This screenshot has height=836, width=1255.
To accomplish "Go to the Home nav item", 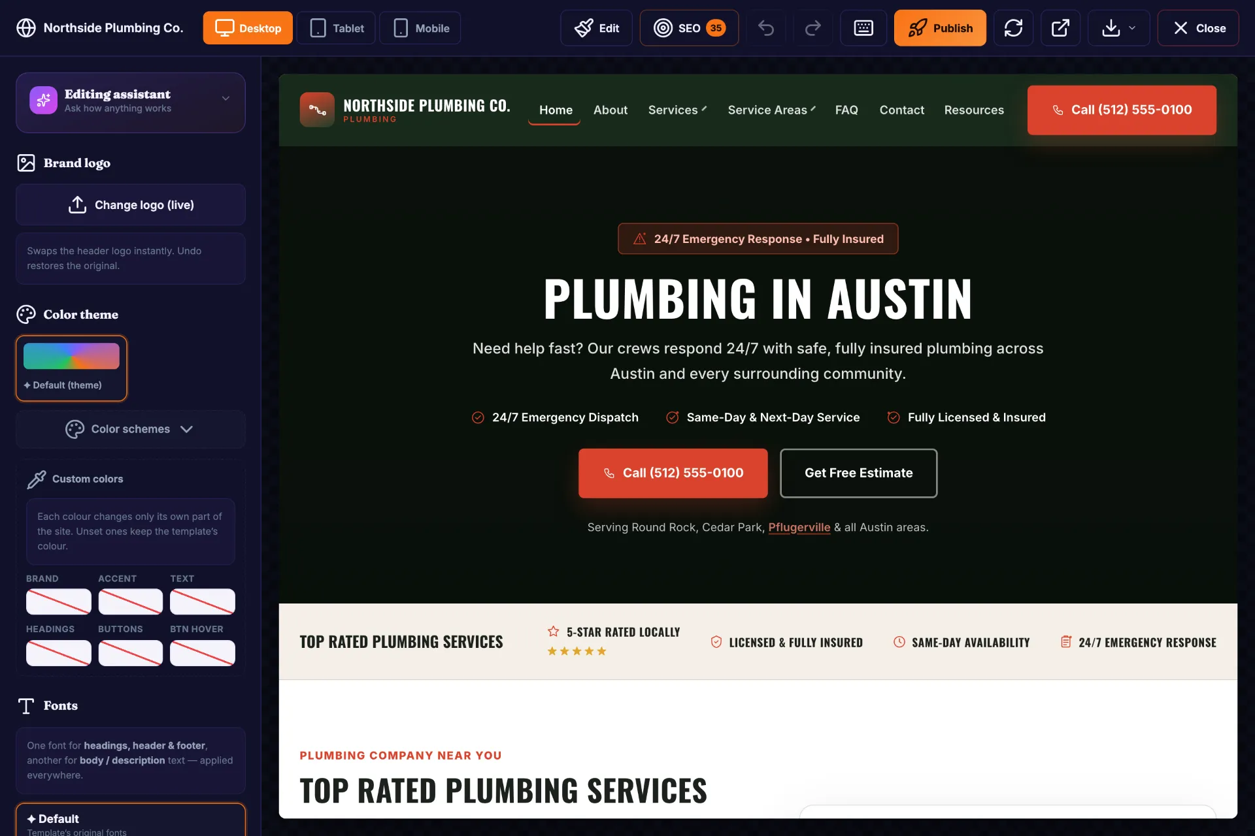I will click(556, 110).
